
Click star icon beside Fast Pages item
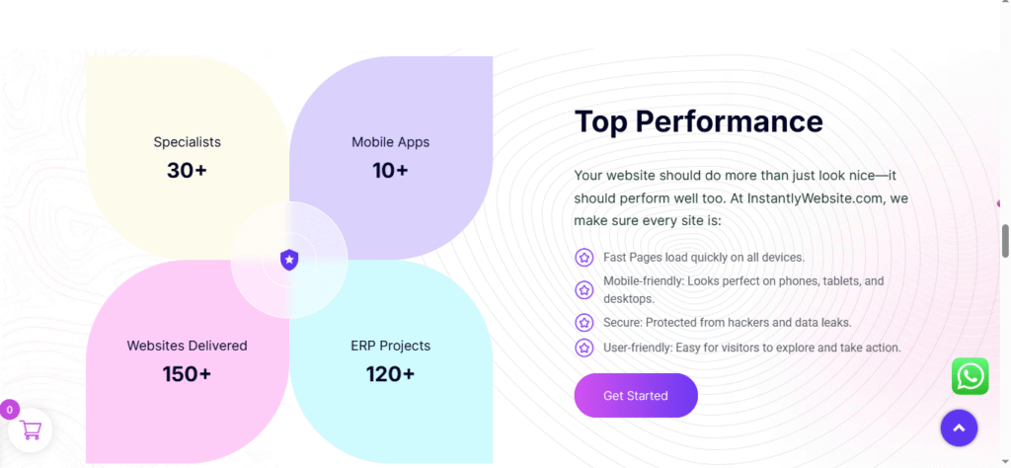click(x=583, y=258)
